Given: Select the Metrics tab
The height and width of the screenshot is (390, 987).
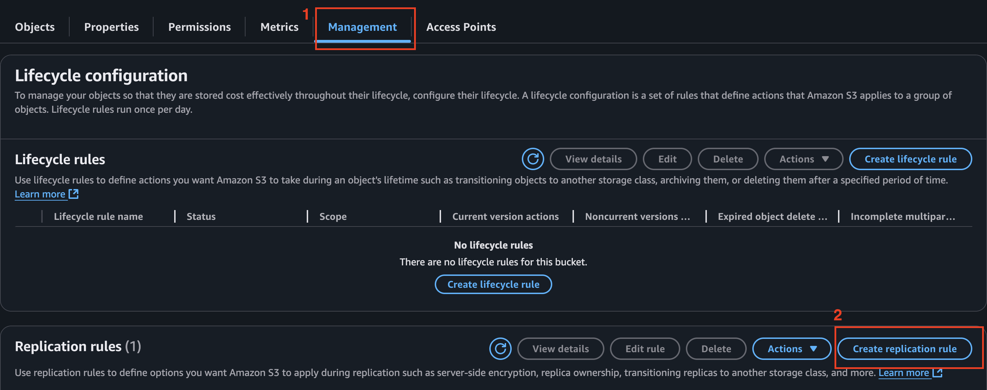Looking at the screenshot, I should tap(279, 27).
